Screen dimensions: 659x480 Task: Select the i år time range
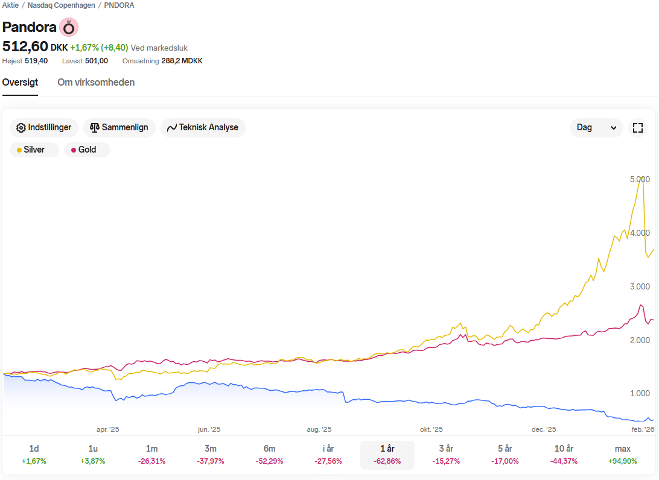point(328,455)
